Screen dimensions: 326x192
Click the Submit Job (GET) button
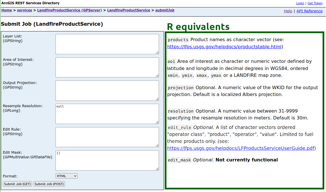point(17,184)
